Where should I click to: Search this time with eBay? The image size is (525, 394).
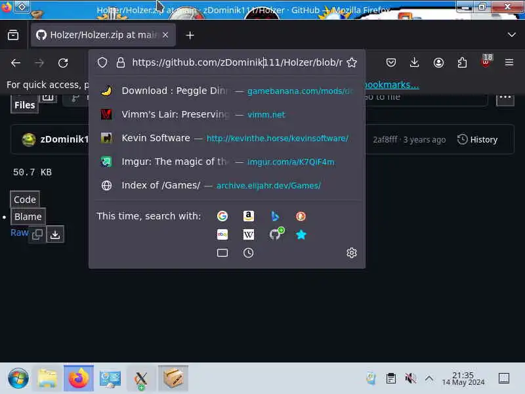tap(222, 234)
